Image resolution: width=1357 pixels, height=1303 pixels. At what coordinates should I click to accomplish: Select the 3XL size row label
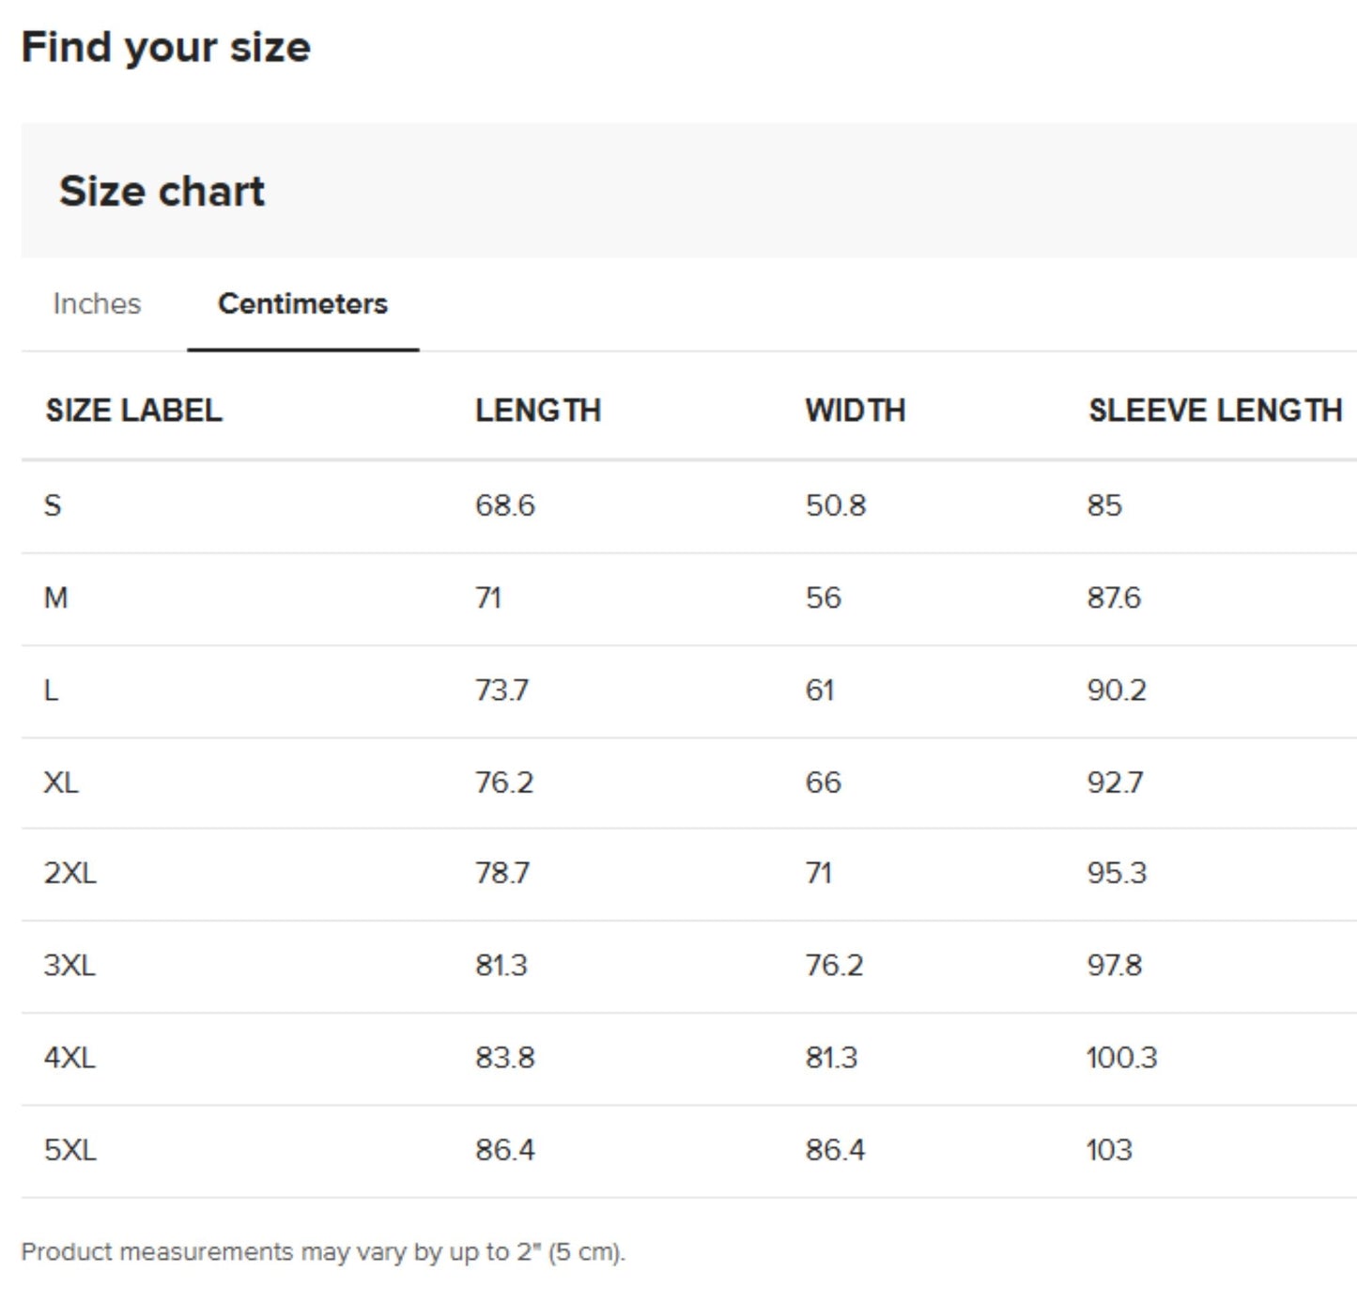tap(69, 966)
